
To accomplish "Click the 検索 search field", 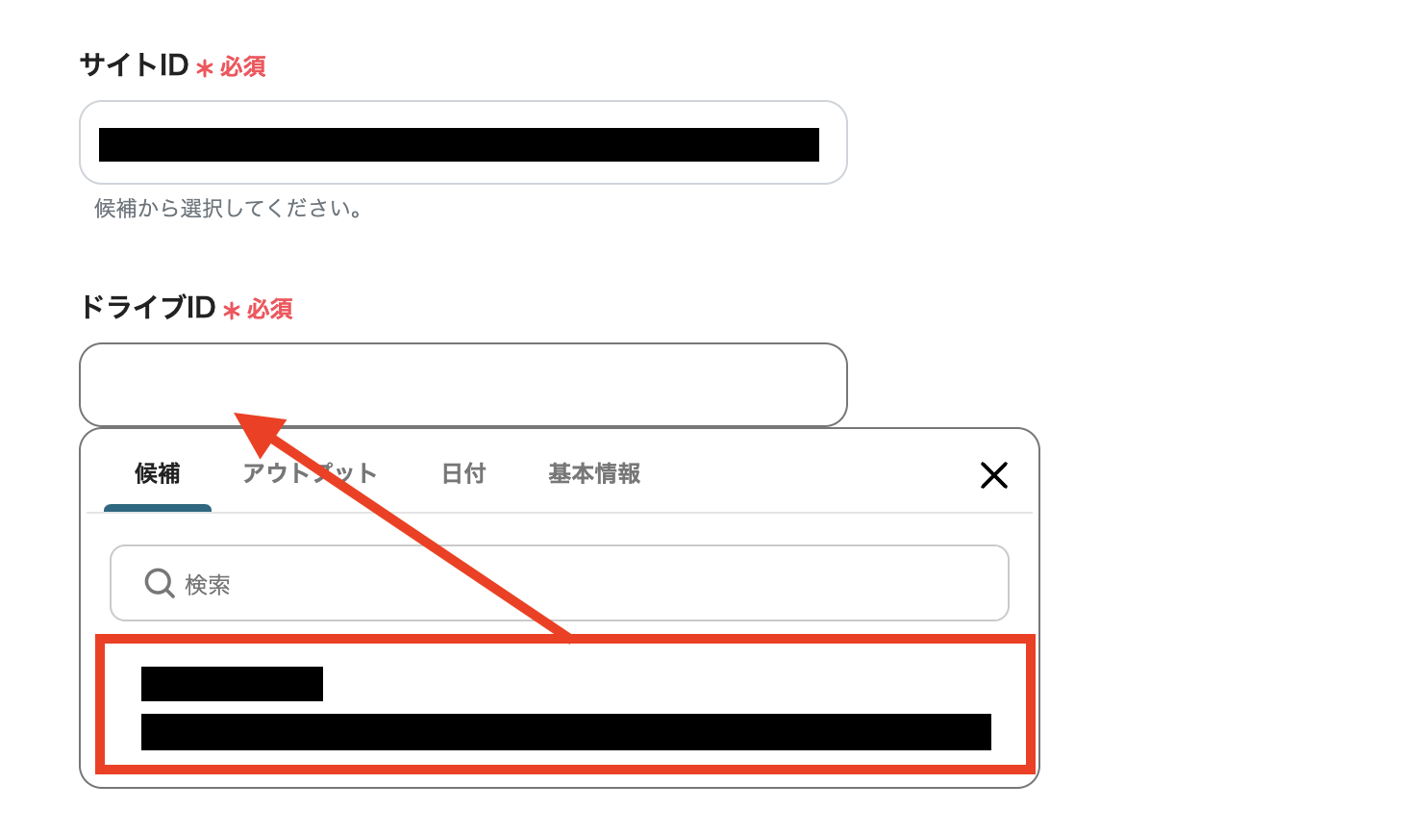I will click(x=560, y=583).
